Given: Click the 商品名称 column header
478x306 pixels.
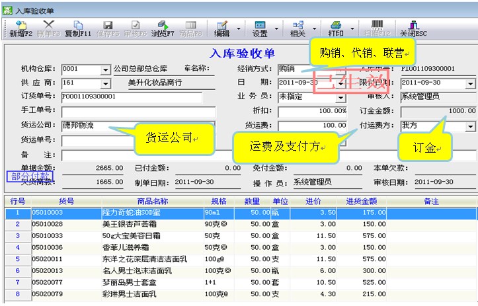Looking at the screenshot, I should pos(152,201).
